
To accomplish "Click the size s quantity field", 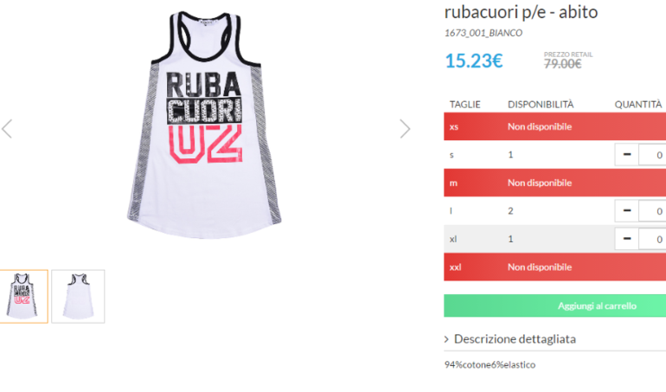I will point(652,155).
